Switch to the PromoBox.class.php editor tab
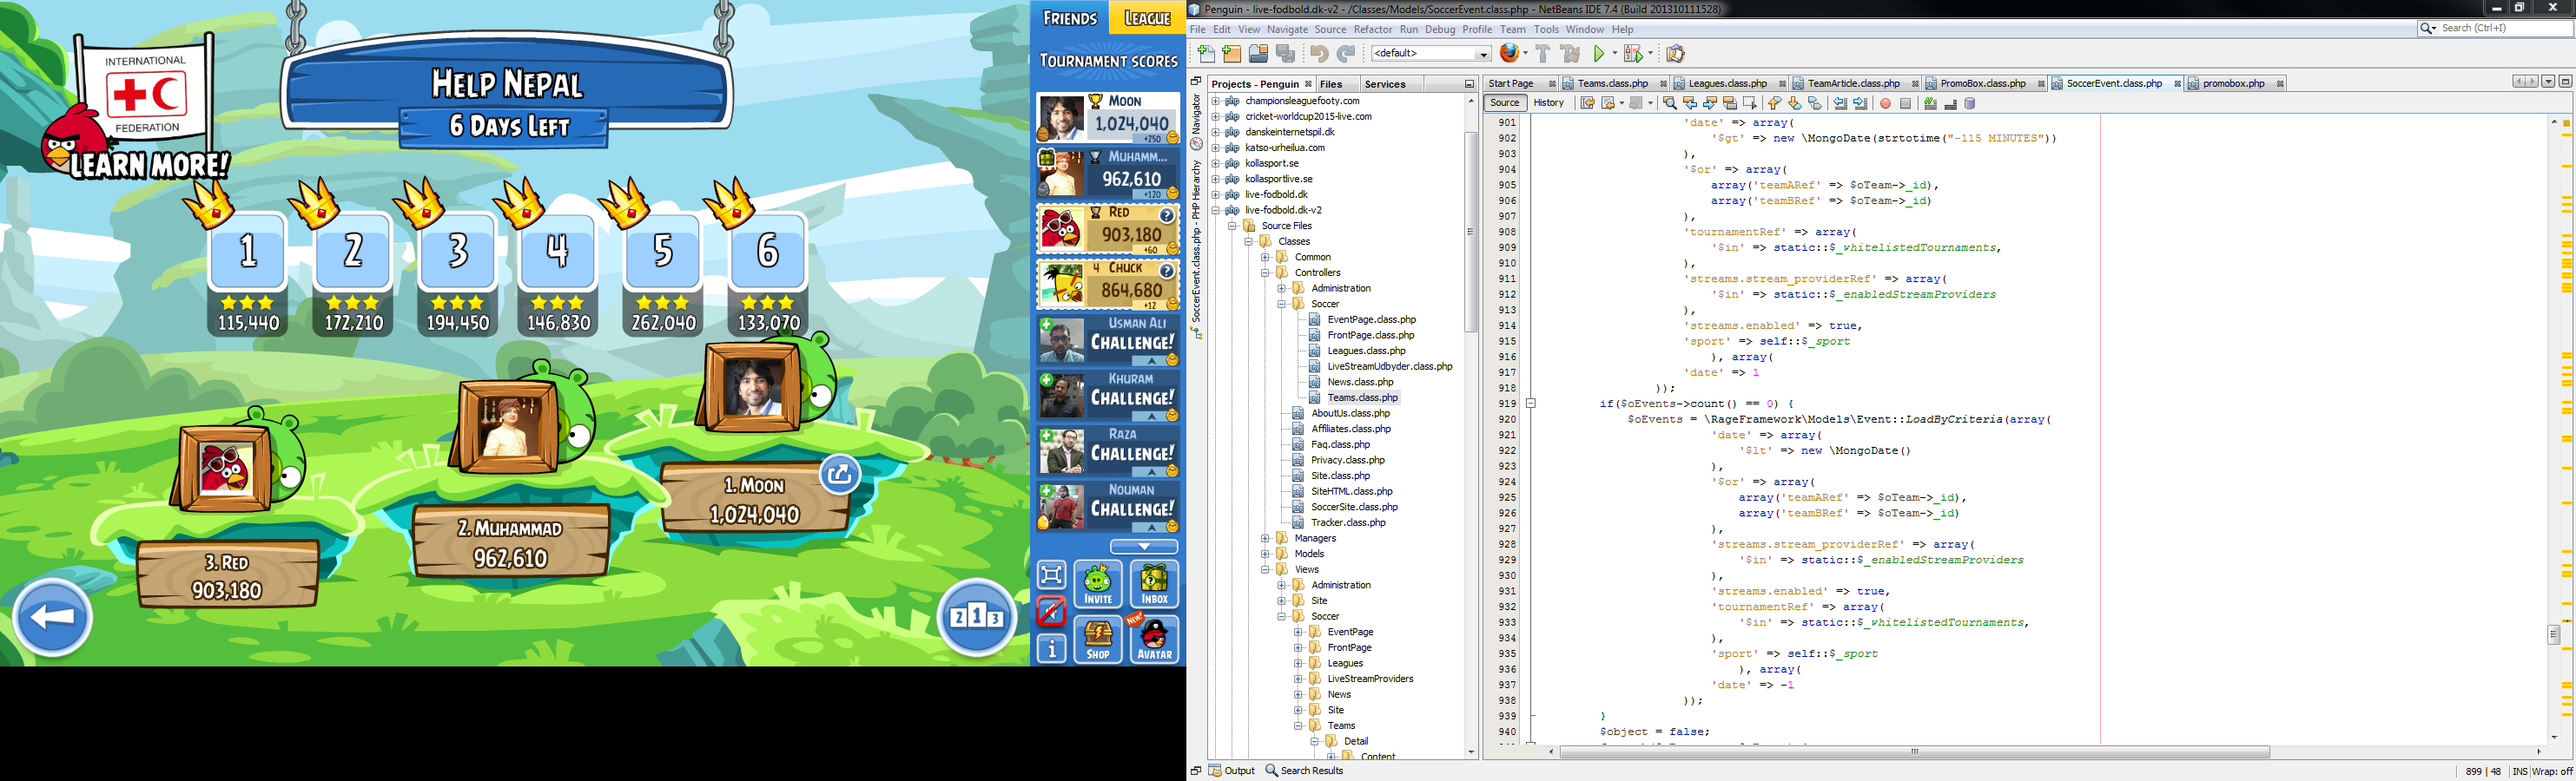Viewport: 2576px width, 781px height. point(1983,84)
